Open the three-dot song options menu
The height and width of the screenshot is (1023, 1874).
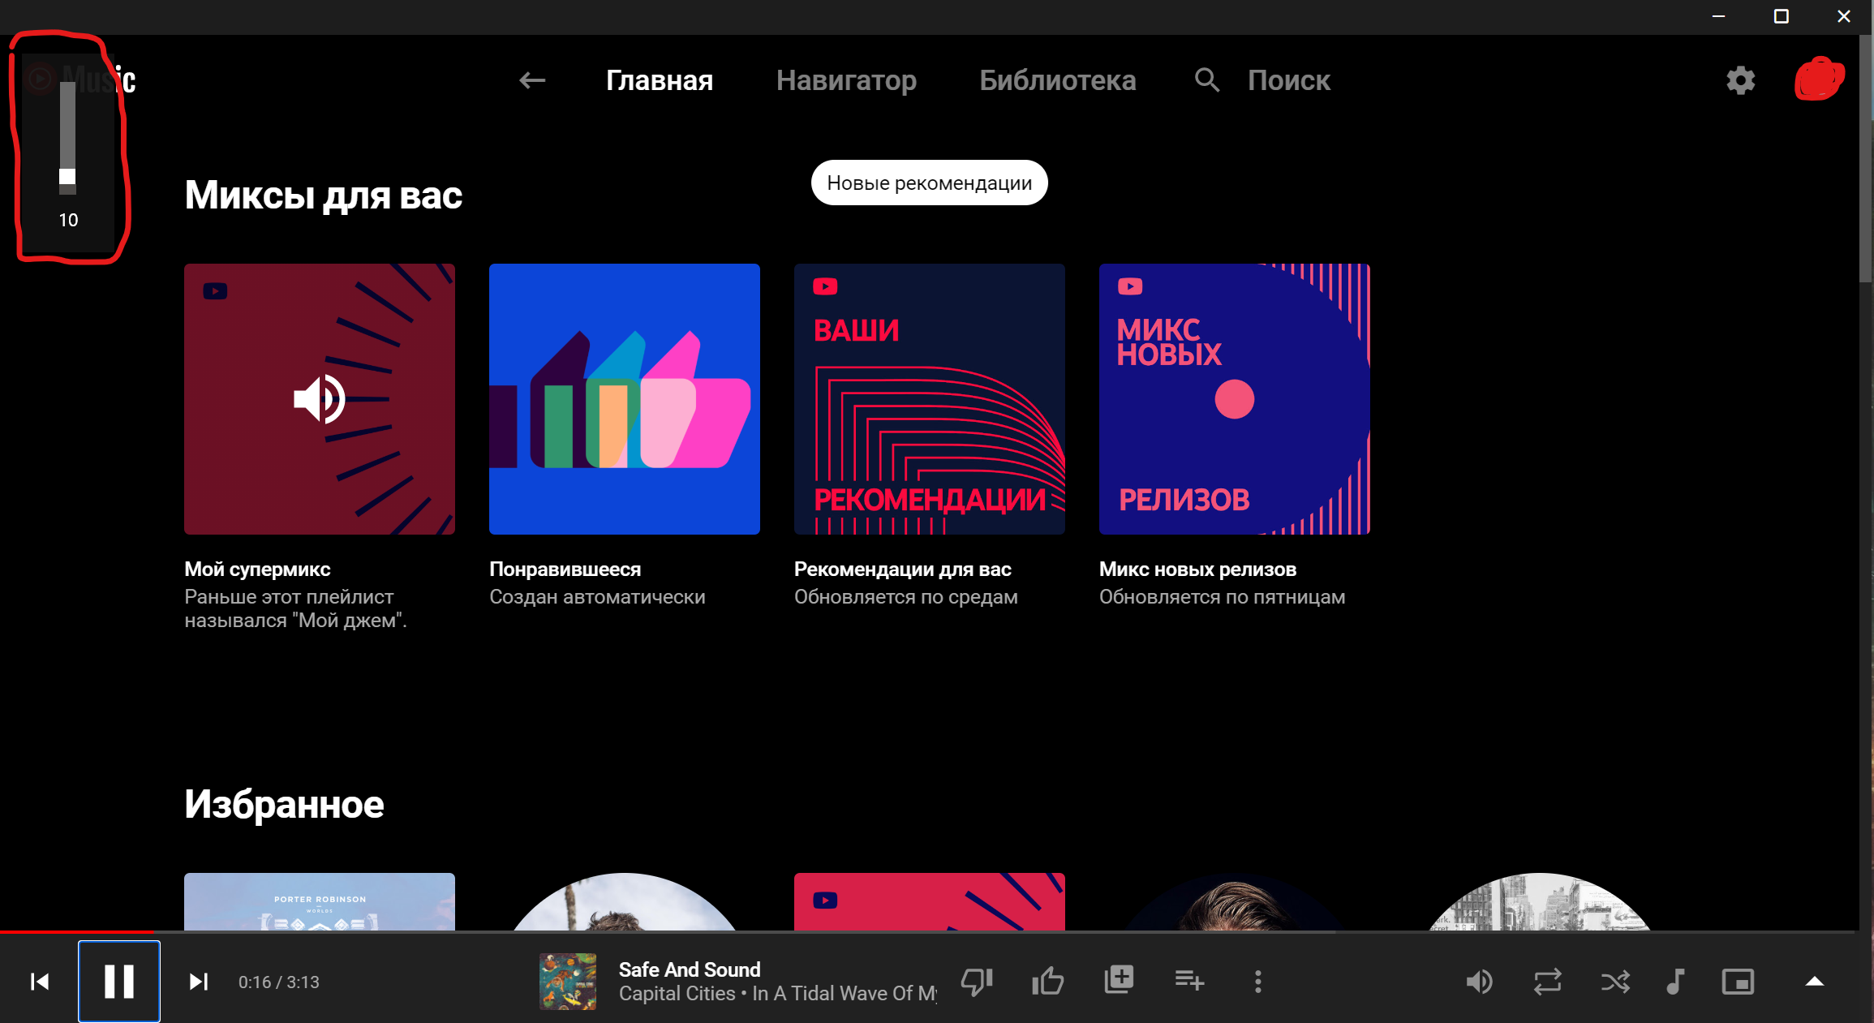[1258, 982]
